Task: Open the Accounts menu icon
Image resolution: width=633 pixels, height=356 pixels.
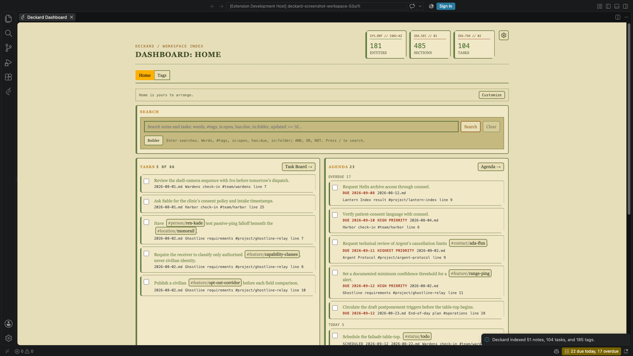Action: (9, 324)
